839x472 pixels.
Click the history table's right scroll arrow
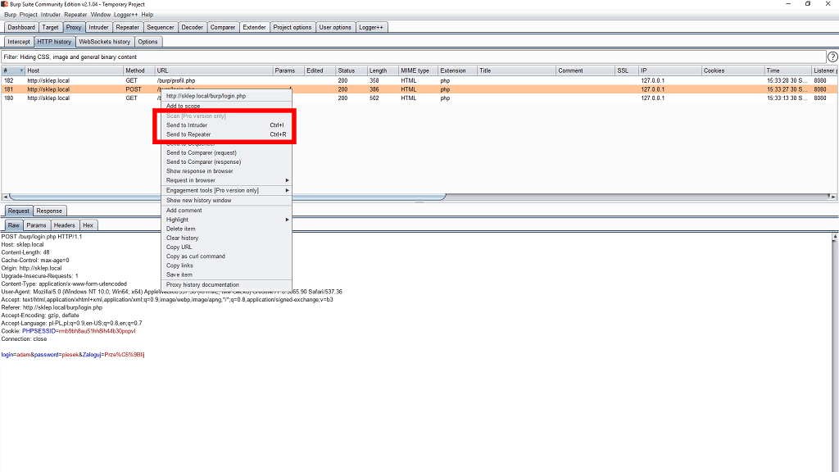coord(833,197)
